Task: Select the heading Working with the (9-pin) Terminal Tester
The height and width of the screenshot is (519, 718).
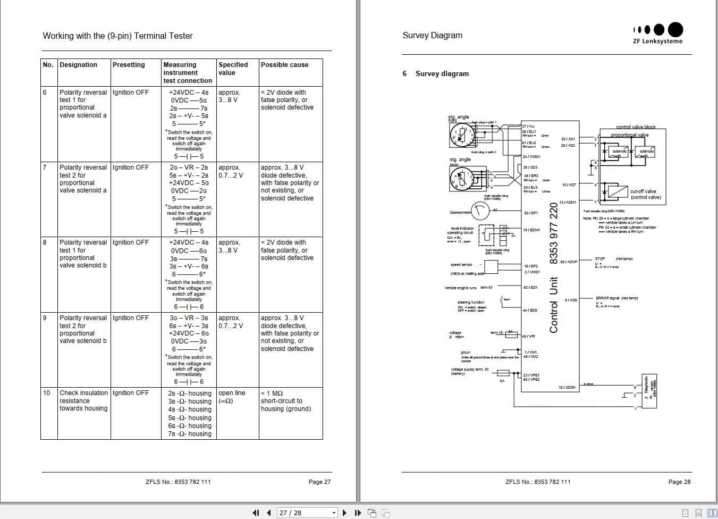Action: tap(117, 36)
